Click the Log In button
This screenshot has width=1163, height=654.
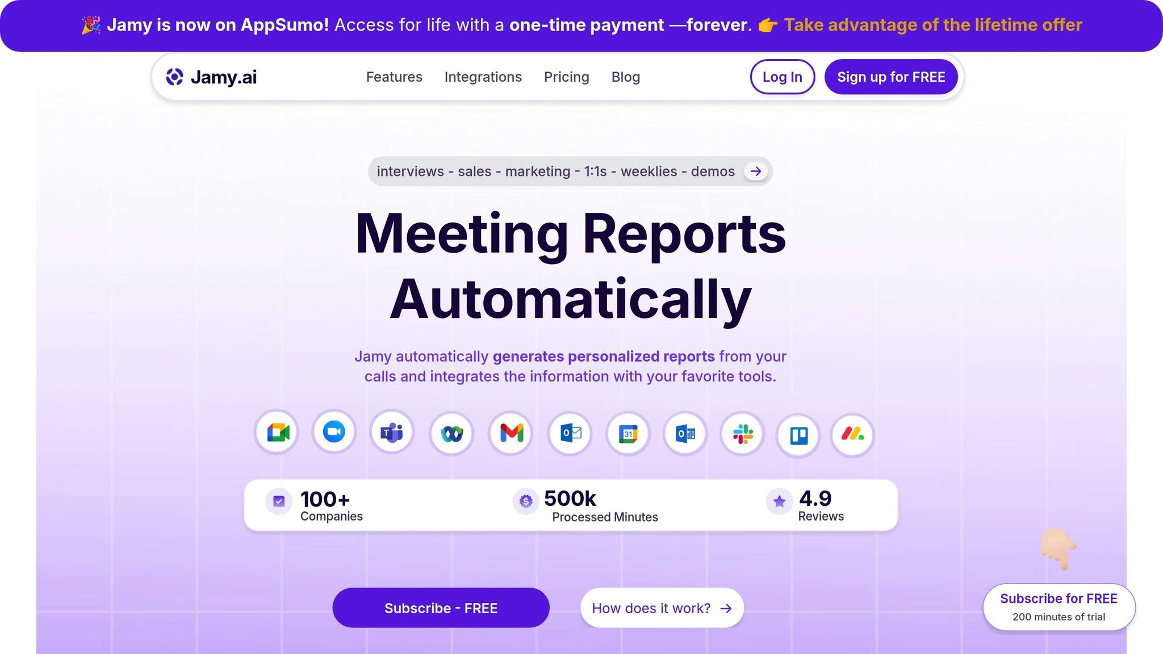tap(783, 77)
